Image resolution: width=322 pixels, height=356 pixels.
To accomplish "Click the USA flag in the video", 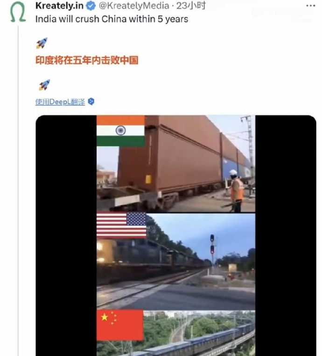I will click(x=121, y=225).
